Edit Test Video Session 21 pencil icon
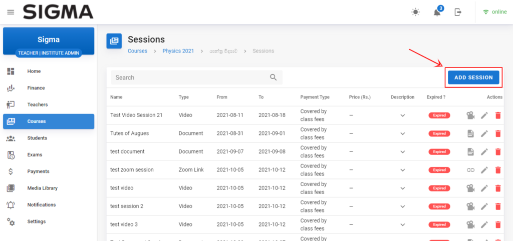The width and height of the screenshot is (513, 241). 484,115
